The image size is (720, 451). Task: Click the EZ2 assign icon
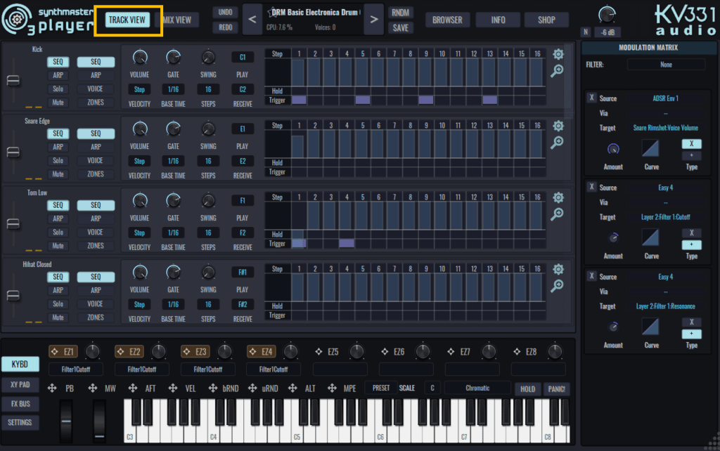coord(121,351)
